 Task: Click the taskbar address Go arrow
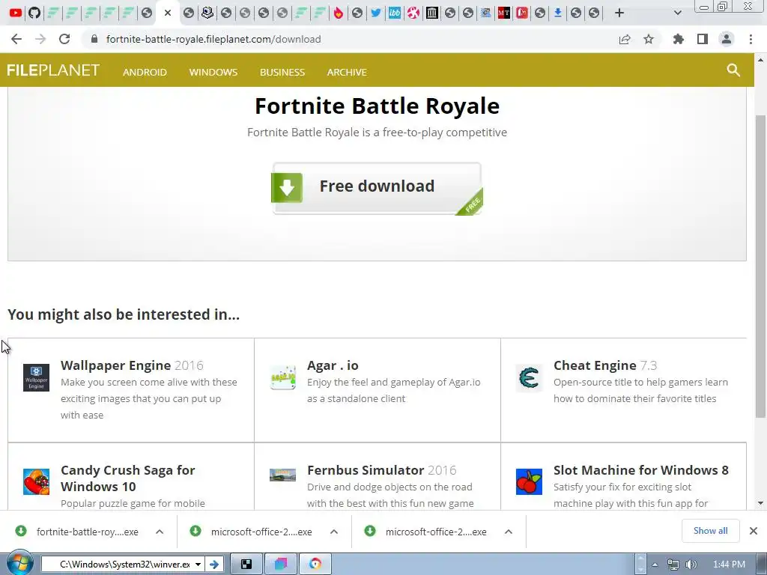click(214, 565)
